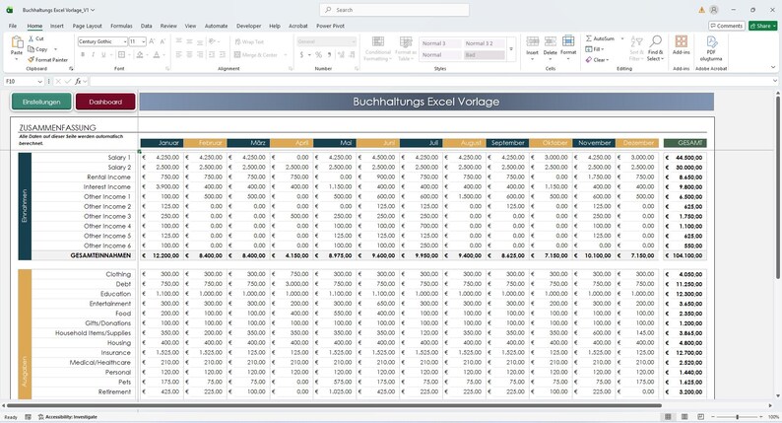The width and height of the screenshot is (782, 423).
Task: Cut the selection with the scissors icon
Action: (31, 38)
